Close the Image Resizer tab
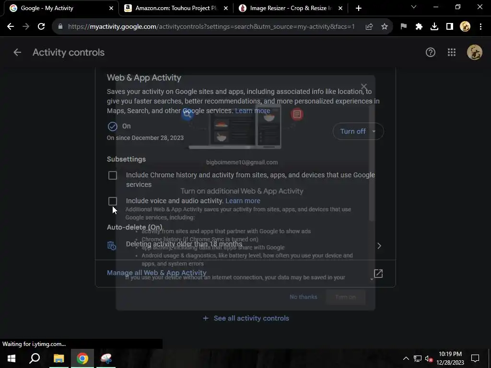The height and width of the screenshot is (368, 491). [x=340, y=8]
